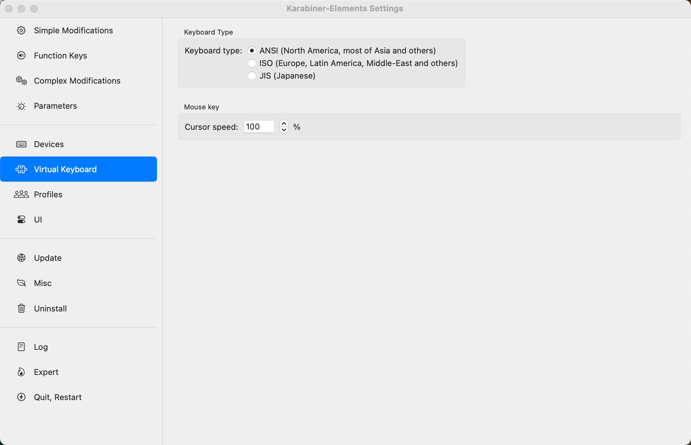Click the Misc leaf icon
Image resolution: width=691 pixels, height=445 pixels.
[21, 283]
